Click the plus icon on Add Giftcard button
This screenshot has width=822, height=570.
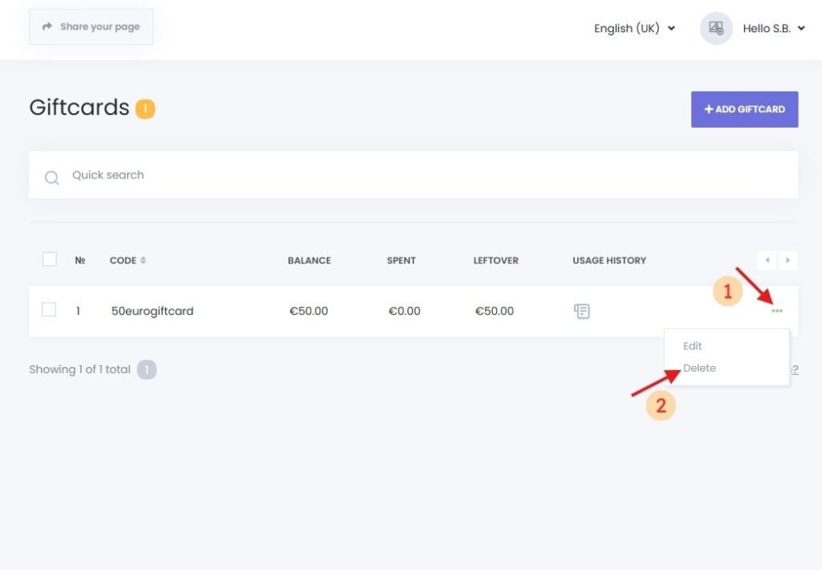point(708,109)
